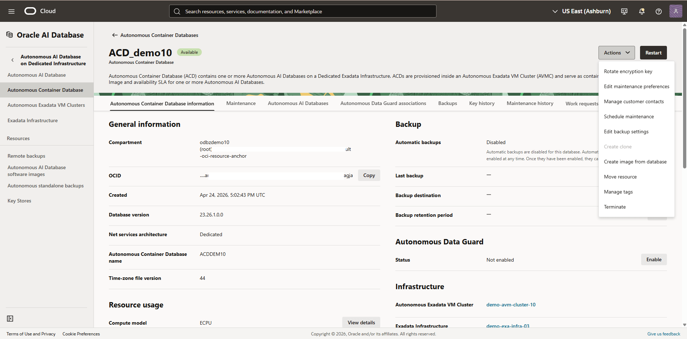Open Terms of Use and Privacy
Screen dimensions: 687x339
pos(31,334)
